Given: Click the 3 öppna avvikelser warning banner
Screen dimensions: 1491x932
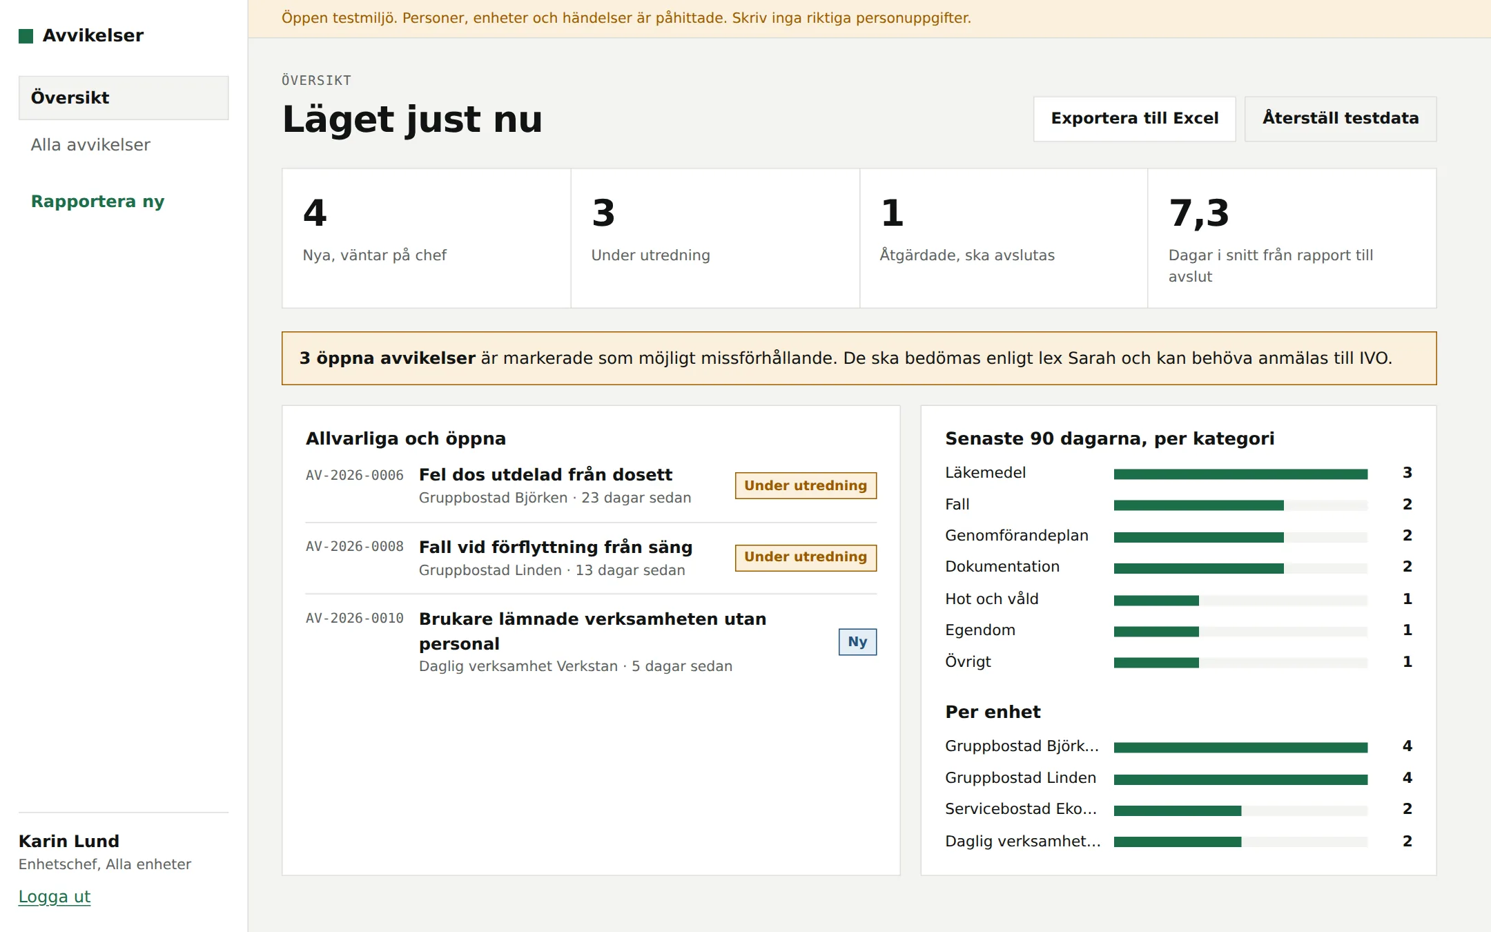Looking at the screenshot, I should (859, 358).
